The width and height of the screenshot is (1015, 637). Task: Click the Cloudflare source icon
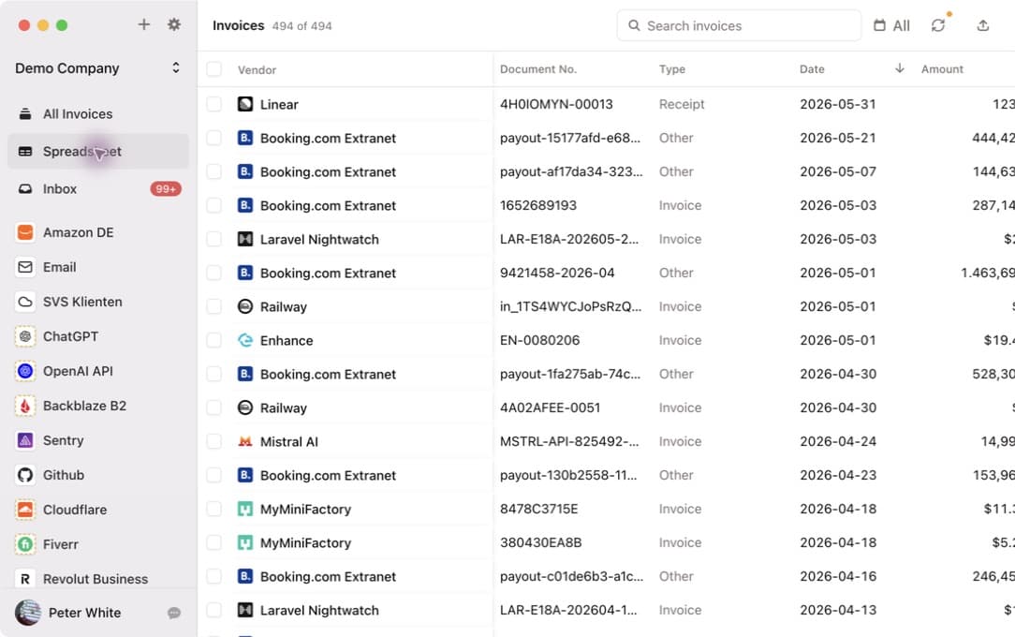pyautogui.click(x=25, y=510)
